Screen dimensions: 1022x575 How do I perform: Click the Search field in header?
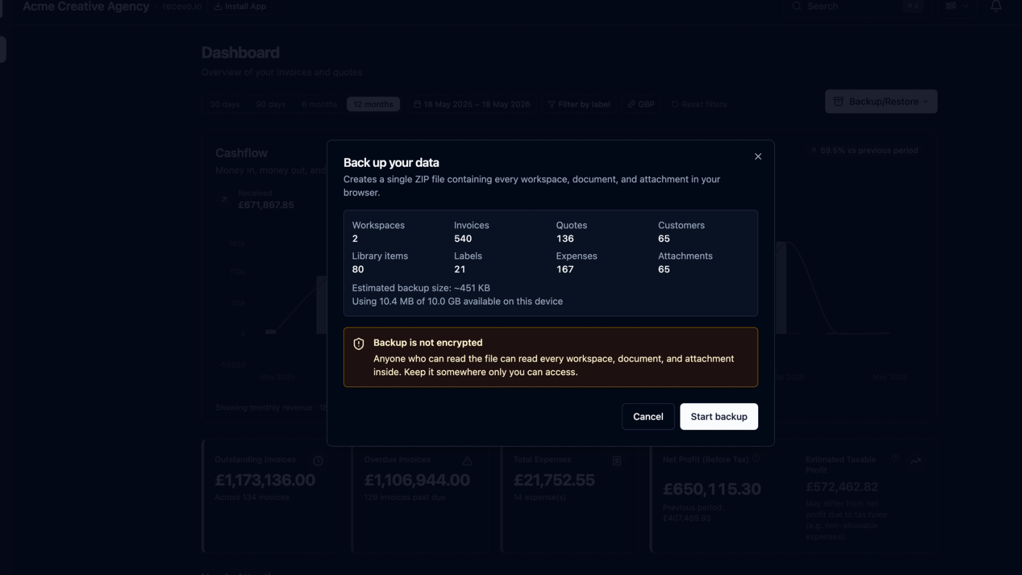856,6
